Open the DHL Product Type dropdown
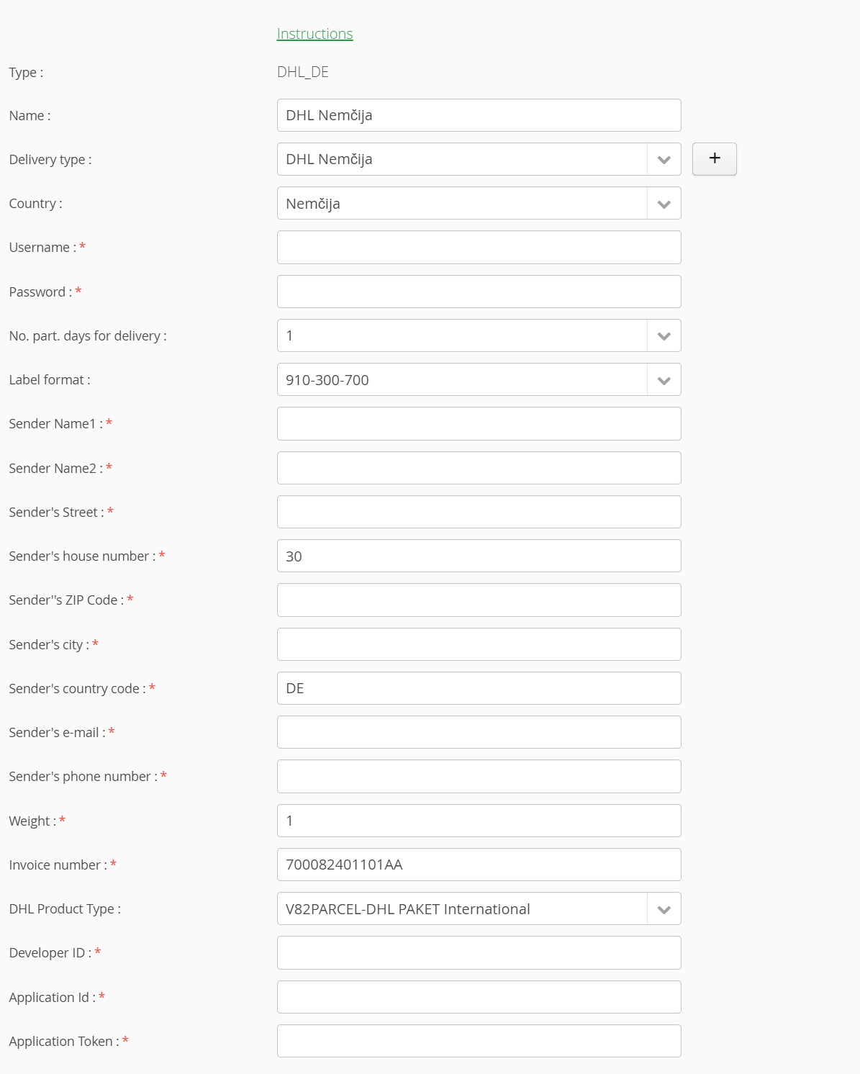This screenshot has width=860, height=1074. click(x=479, y=908)
